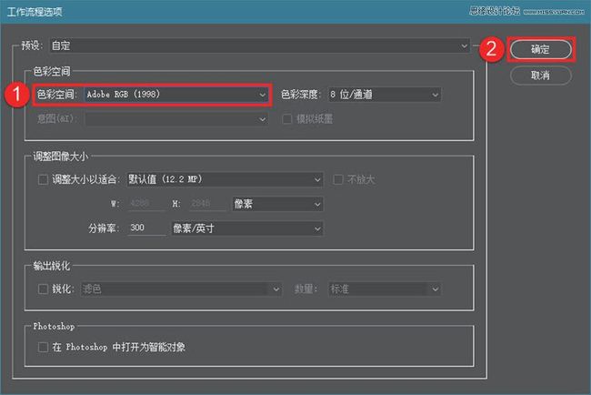Enable the 调整大小以适合 checkbox

coord(43,179)
